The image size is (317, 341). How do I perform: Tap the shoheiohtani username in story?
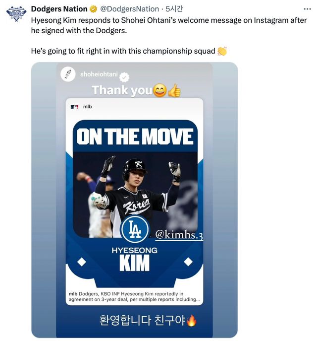coord(99,74)
